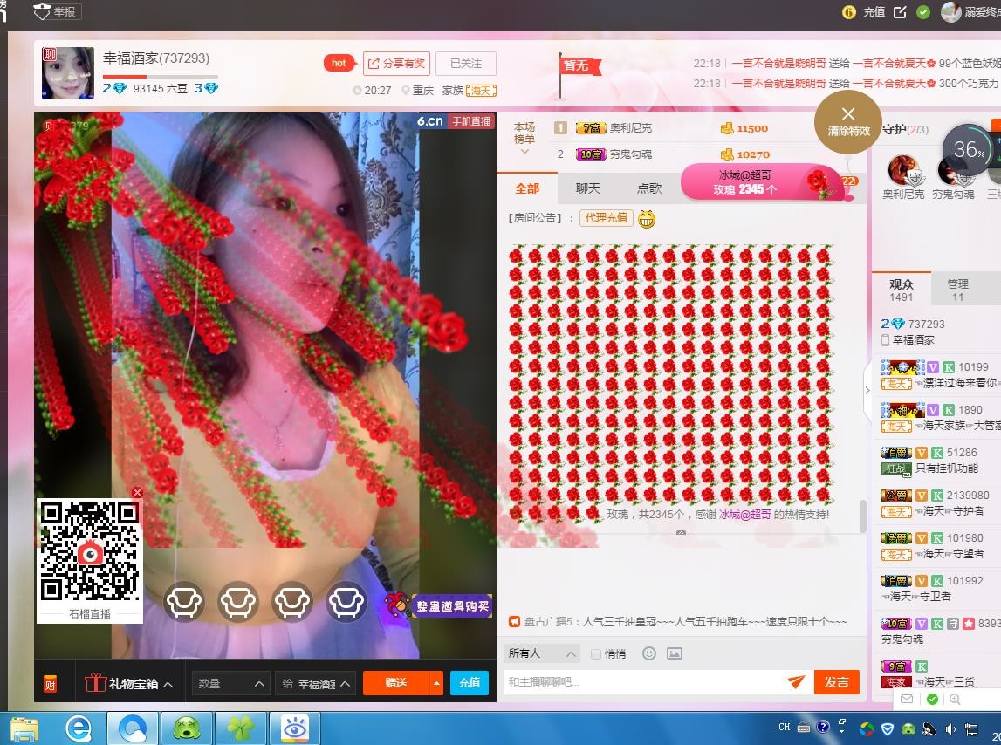Click the 举报 report icon at top left
This screenshot has width=1001, height=745.
point(56,11)
